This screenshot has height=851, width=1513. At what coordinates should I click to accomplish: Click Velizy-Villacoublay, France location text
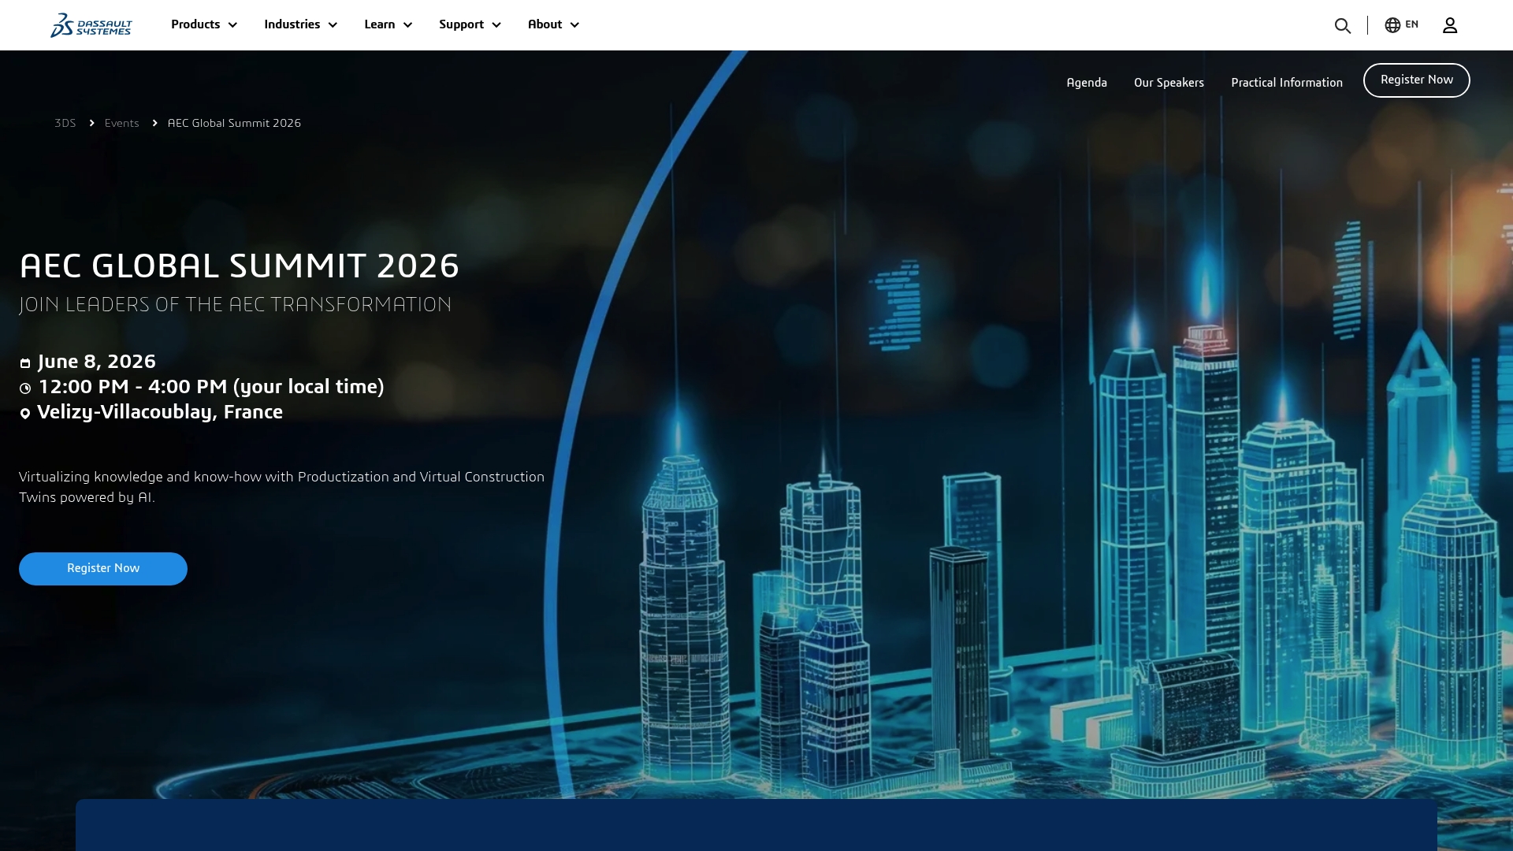click(x=160, y=412)
